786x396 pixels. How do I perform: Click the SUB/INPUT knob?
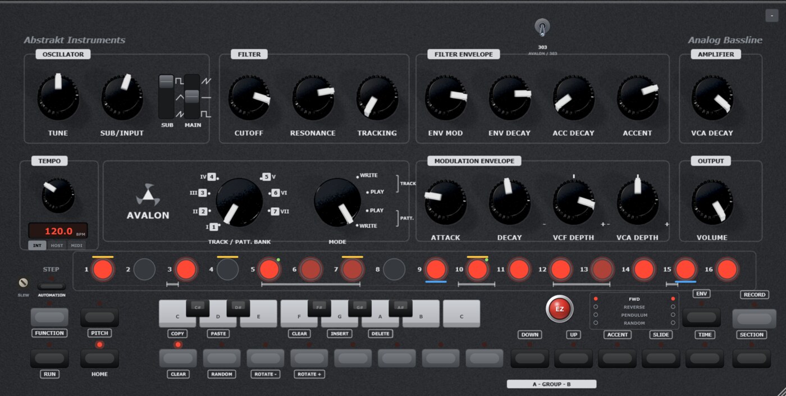122,98
